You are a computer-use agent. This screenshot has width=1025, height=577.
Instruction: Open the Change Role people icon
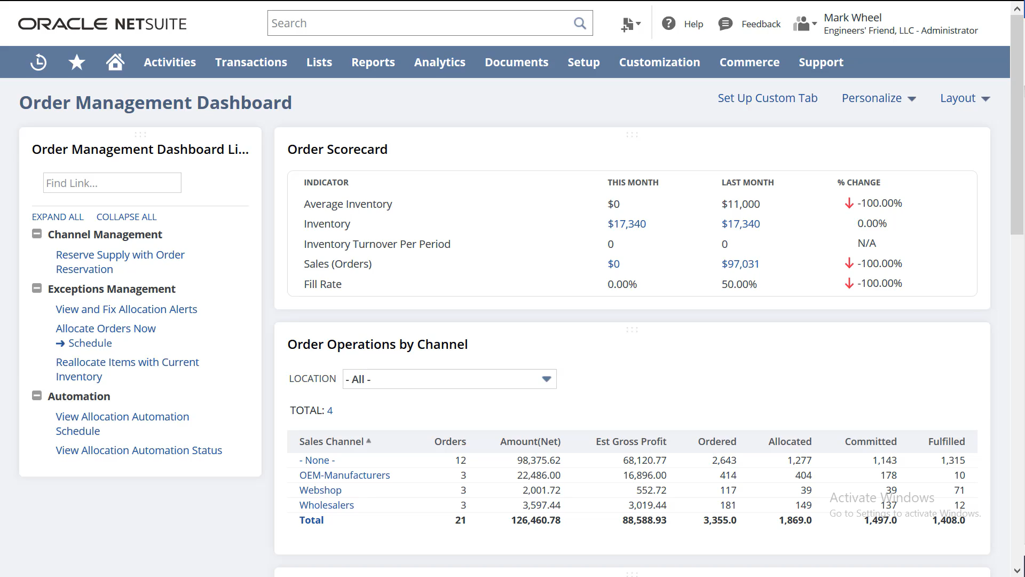[x=805, y=24]
